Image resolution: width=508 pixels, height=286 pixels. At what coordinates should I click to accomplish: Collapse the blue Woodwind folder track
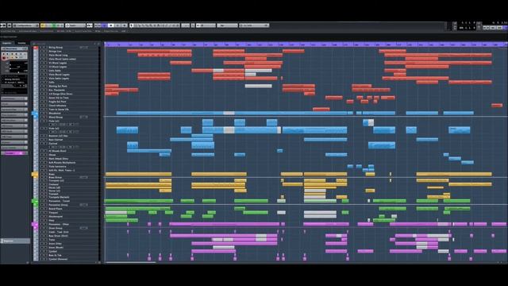[35, 113]
